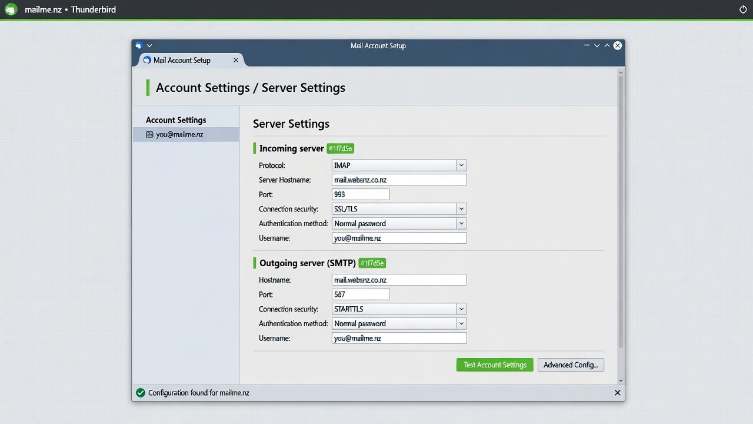This screenshot has width=753, height=424.
Task: Open incoming Authentication method dropdown
Action: tap(399, 224)
